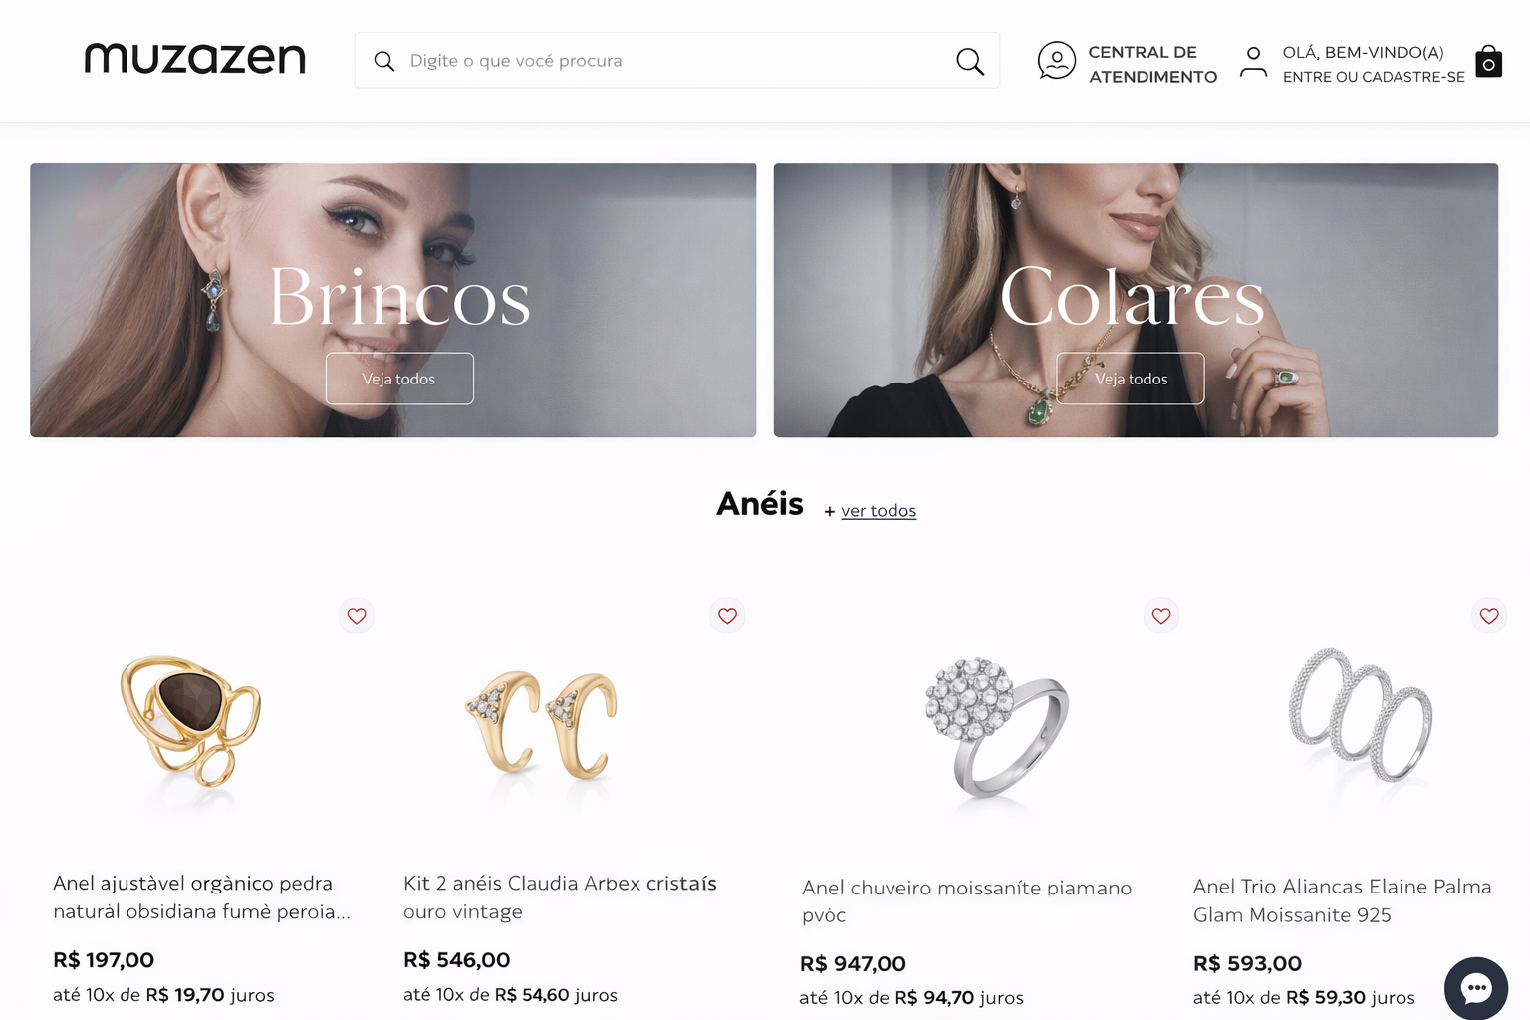This screenshot has width=1530, height=1020.
Task: Favorite the obsidiana ring with heart icon
Action: pyautogui.click(x=357, y=616)
